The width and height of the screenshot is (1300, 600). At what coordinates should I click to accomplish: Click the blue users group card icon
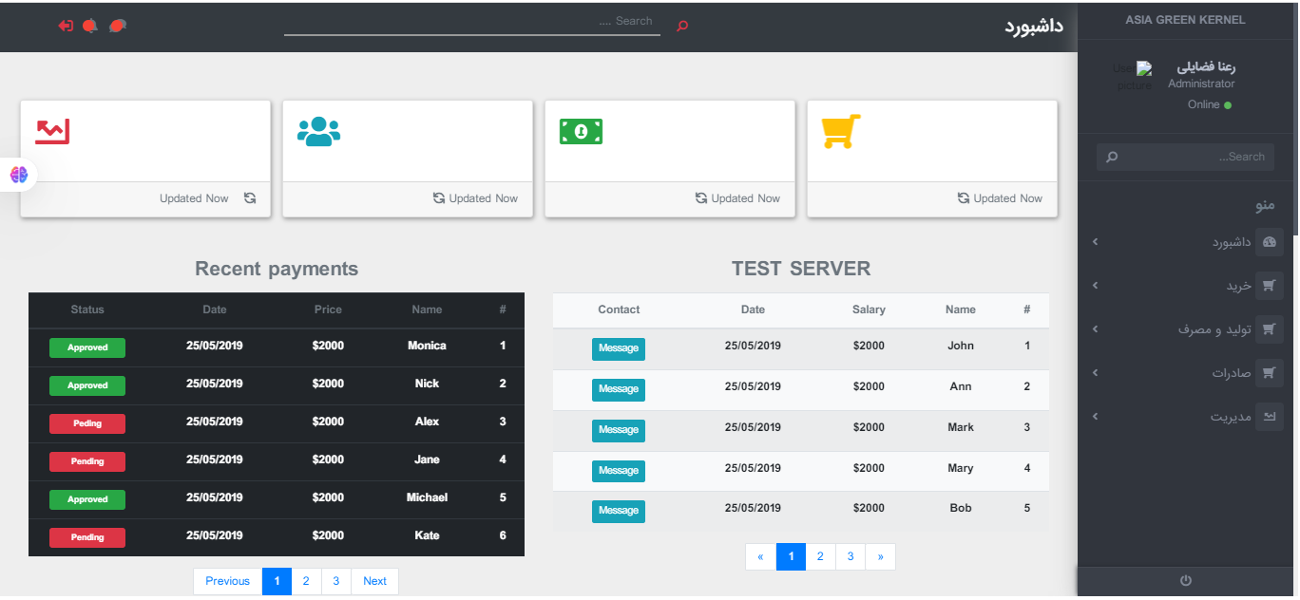[x=318, y=132]
